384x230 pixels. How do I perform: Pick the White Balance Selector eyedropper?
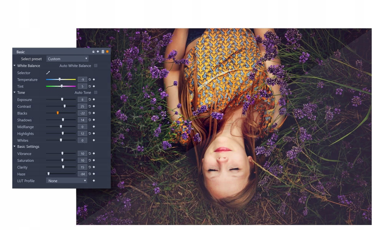tap(48, 72)
